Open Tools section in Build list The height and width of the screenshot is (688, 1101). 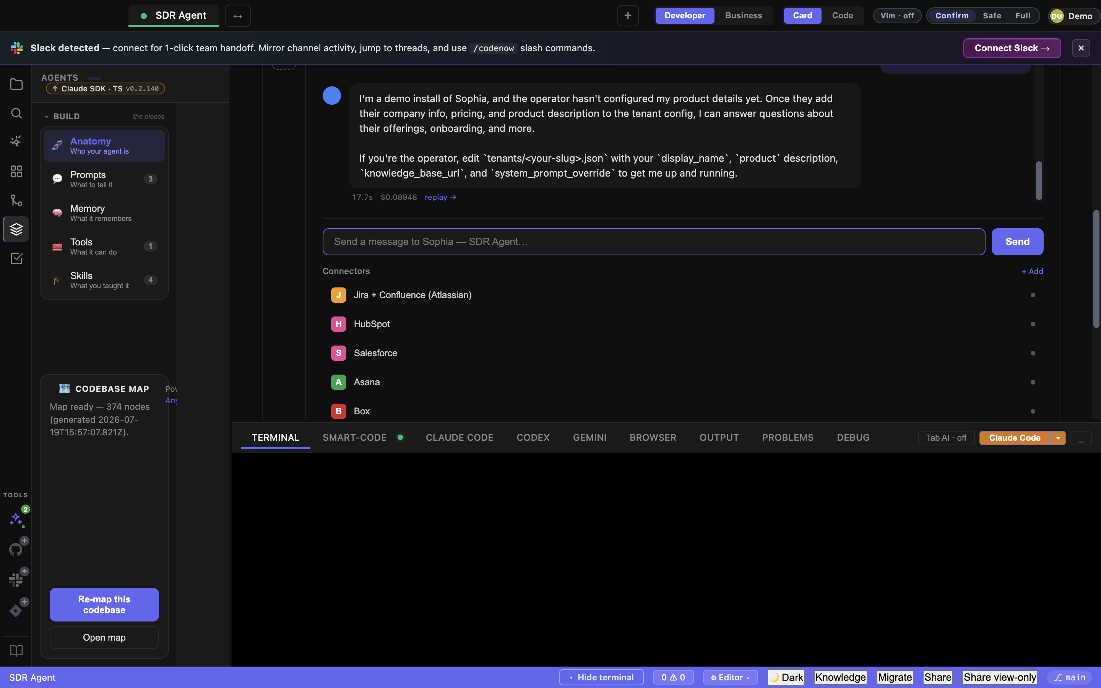(x=104, y=247)
